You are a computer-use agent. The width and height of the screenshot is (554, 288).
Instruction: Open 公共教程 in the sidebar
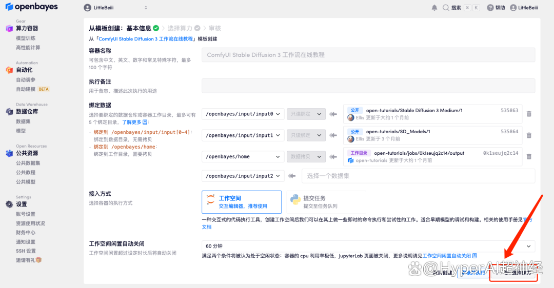[x=26, y=172]
